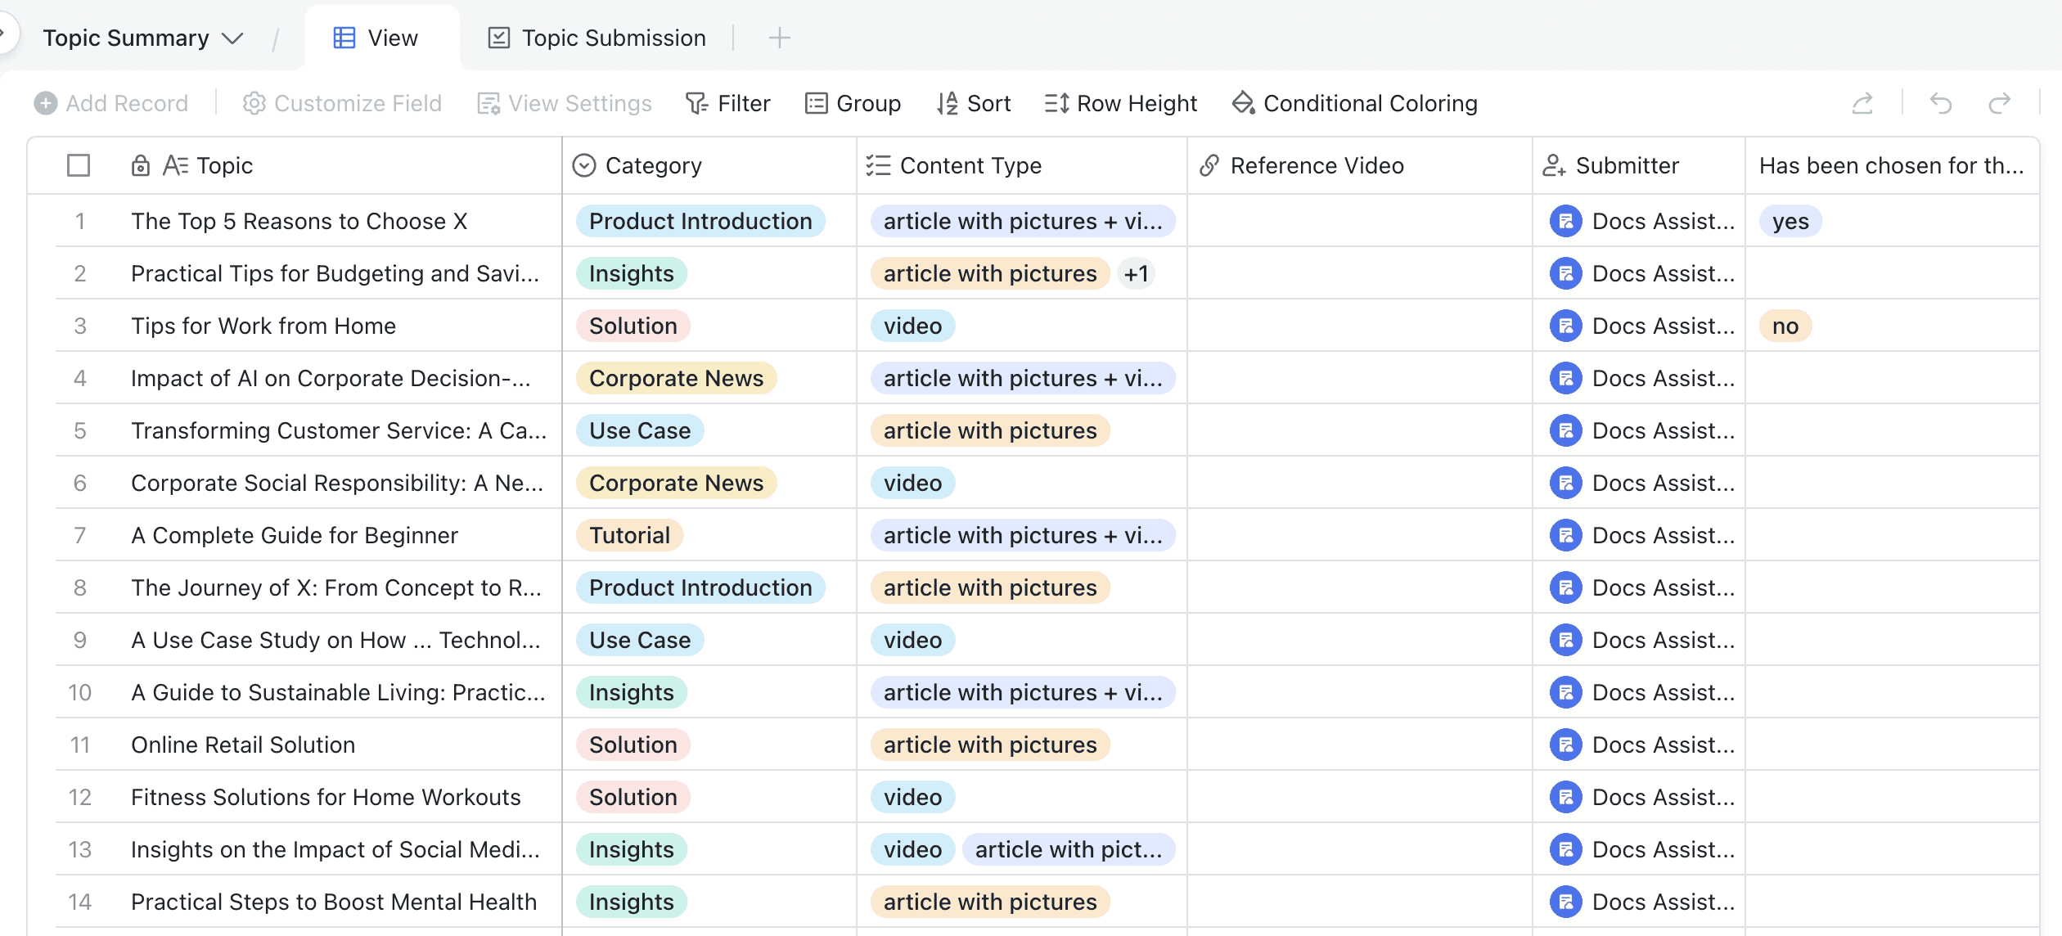2062x936 pixels.
Task: Click the 'yes' tag in row 1
Action: 1790,221
